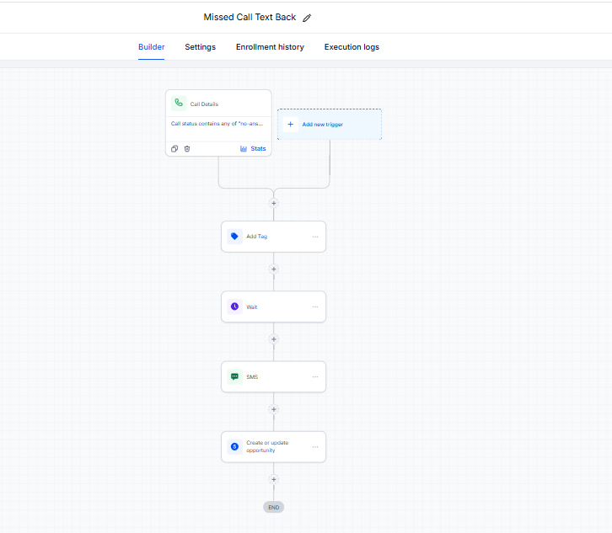Add a step between Add Tag and Wait
This screenshot has width=612, height=533.
pyautogui.click(x=274, y=269)
